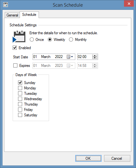Open the Start Date calendar picker icon
The width and height of the screenshot is (136, 168).
(68, 57)
